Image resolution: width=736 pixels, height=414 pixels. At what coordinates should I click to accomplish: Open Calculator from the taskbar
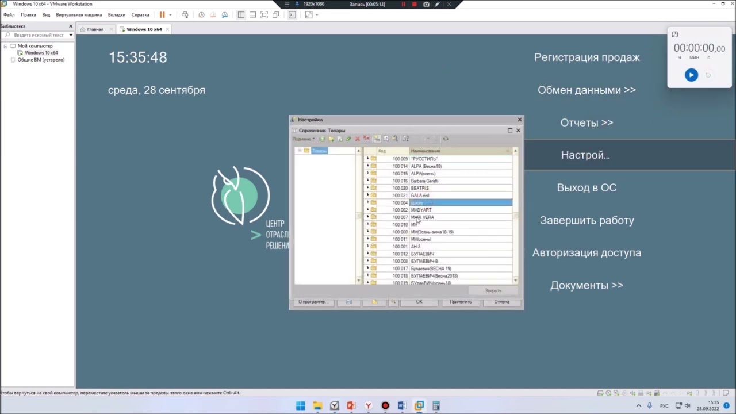[x=436, y=406]
